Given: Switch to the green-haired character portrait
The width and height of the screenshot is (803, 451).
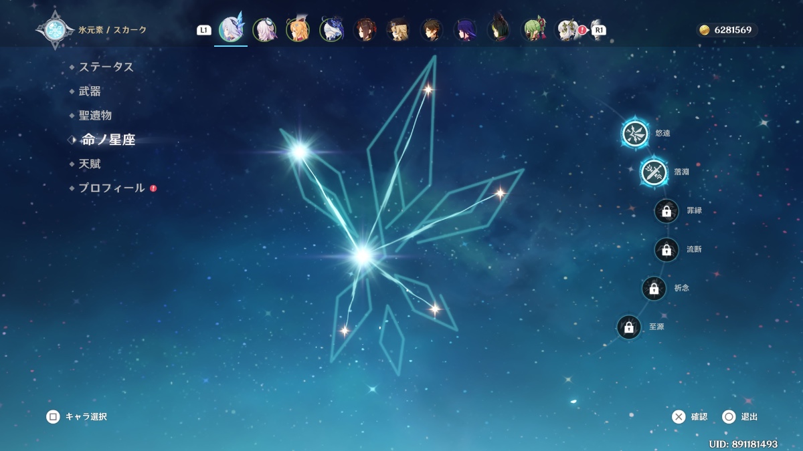Looking at the screenshot, I should coord(533,30).
